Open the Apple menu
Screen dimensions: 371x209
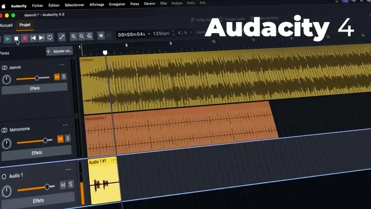point(3,6)
